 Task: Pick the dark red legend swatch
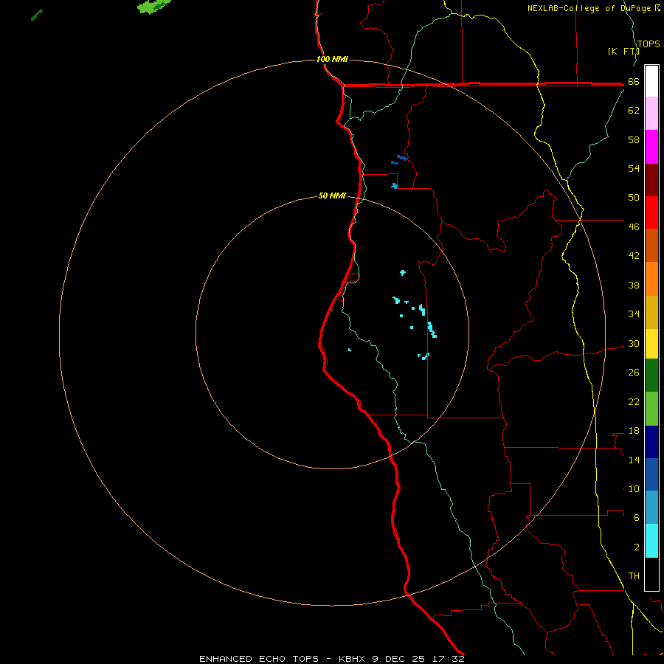click(x=651, y=179)
